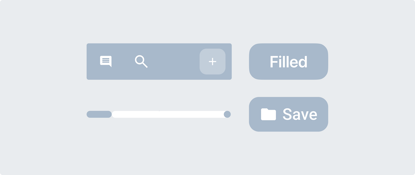This screenshot has width=415, height=175.
Task: Select the search tool in the bottom app bar
Action: [x=141, y=61]
